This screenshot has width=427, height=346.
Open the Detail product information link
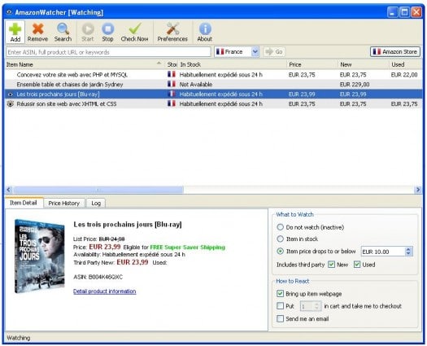[x=105, y=291]
